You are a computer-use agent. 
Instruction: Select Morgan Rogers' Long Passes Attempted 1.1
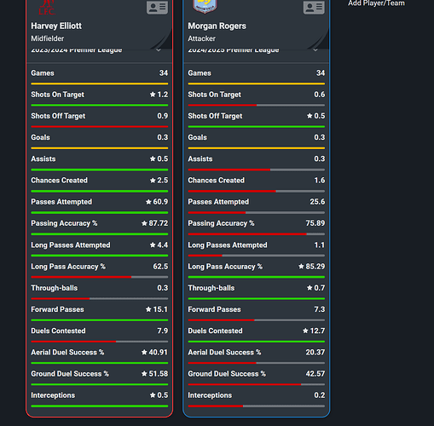(320, 245)
